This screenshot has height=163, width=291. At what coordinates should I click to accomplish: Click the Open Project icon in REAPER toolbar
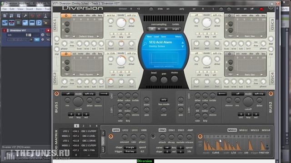[x=11, y=16]
